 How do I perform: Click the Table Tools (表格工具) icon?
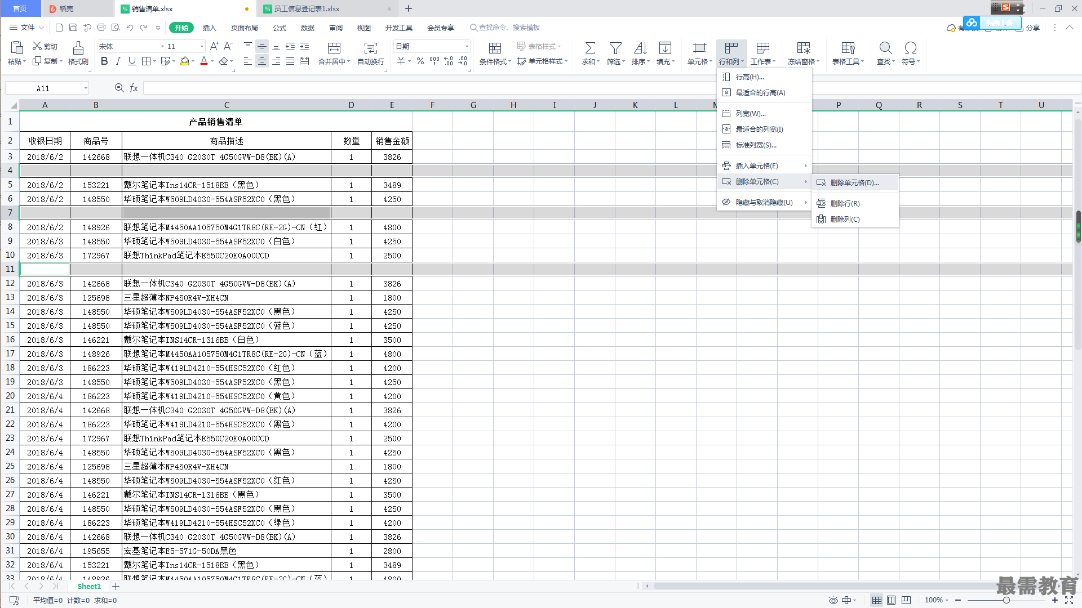(x=848, y=48)
